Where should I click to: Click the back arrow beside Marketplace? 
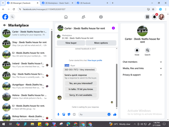coord(5,25)
